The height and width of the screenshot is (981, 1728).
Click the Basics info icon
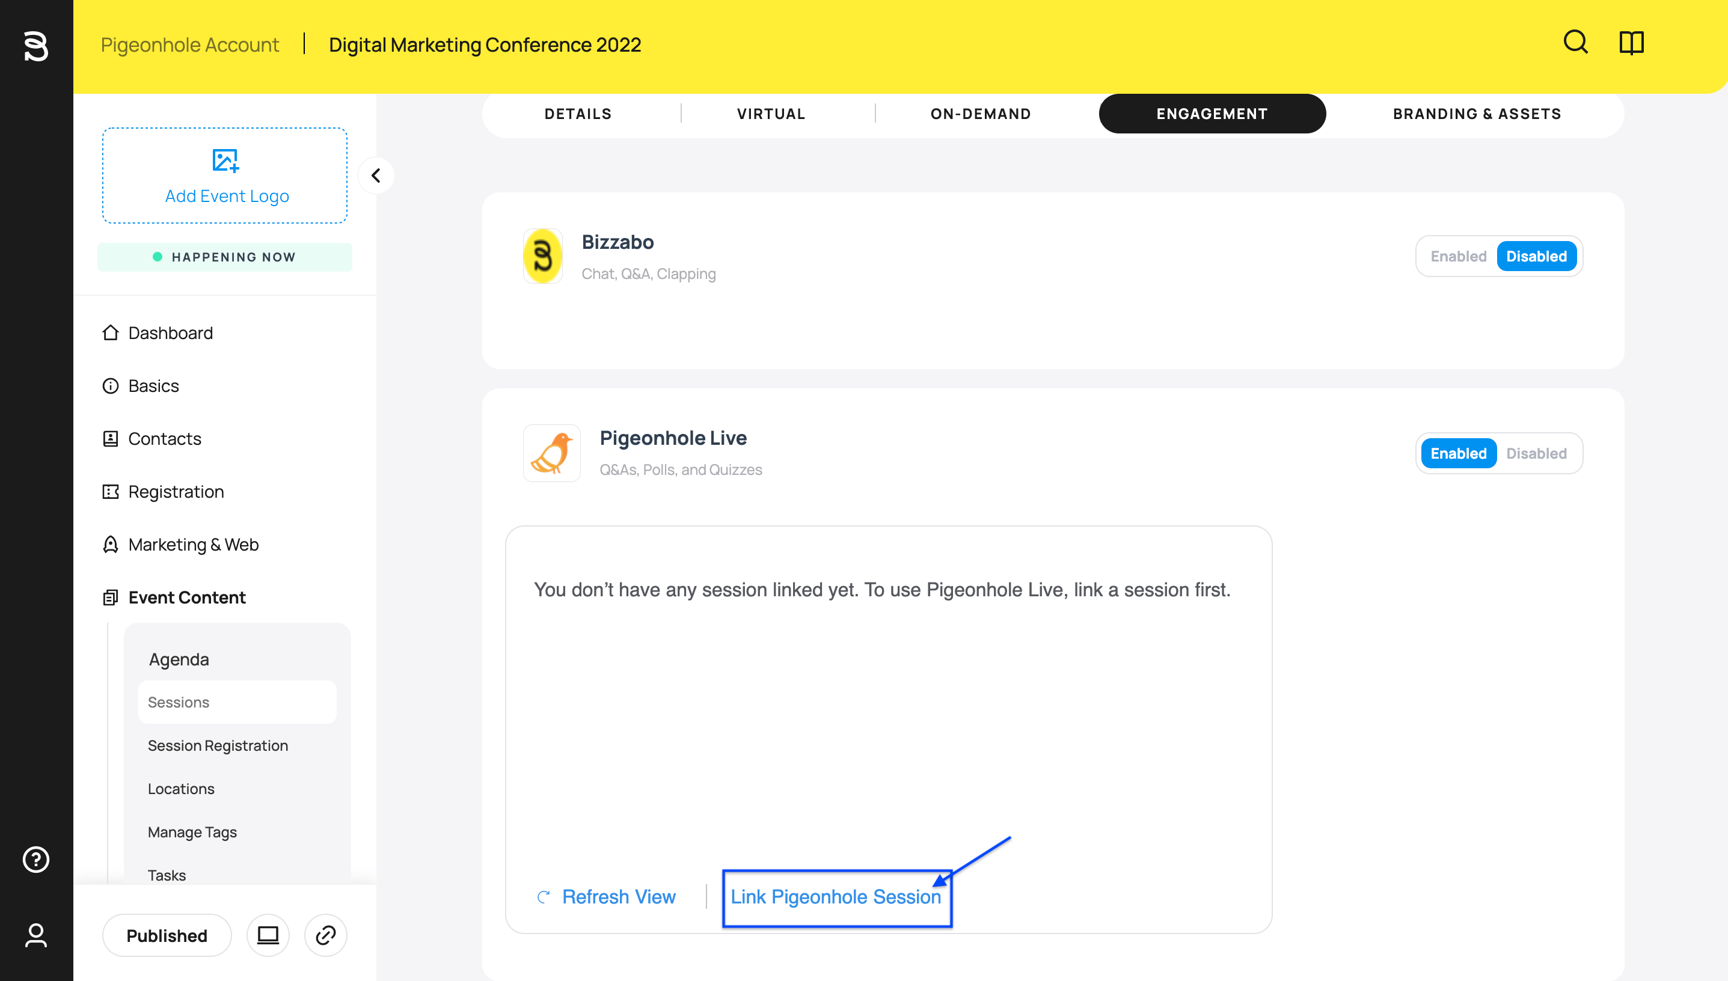[x=111, y=386]
